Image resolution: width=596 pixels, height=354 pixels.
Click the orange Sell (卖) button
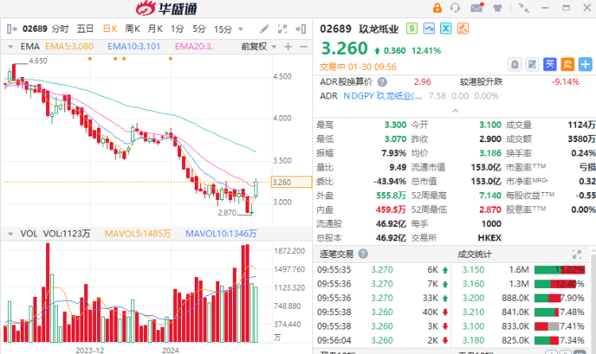(x=567, y=64)
